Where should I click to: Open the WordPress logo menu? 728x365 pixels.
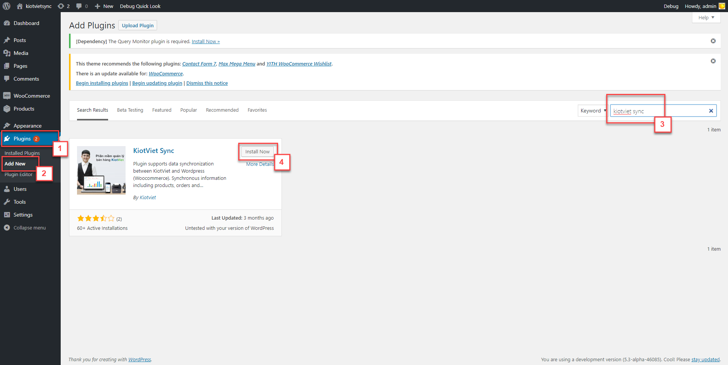tap(6, 6)
